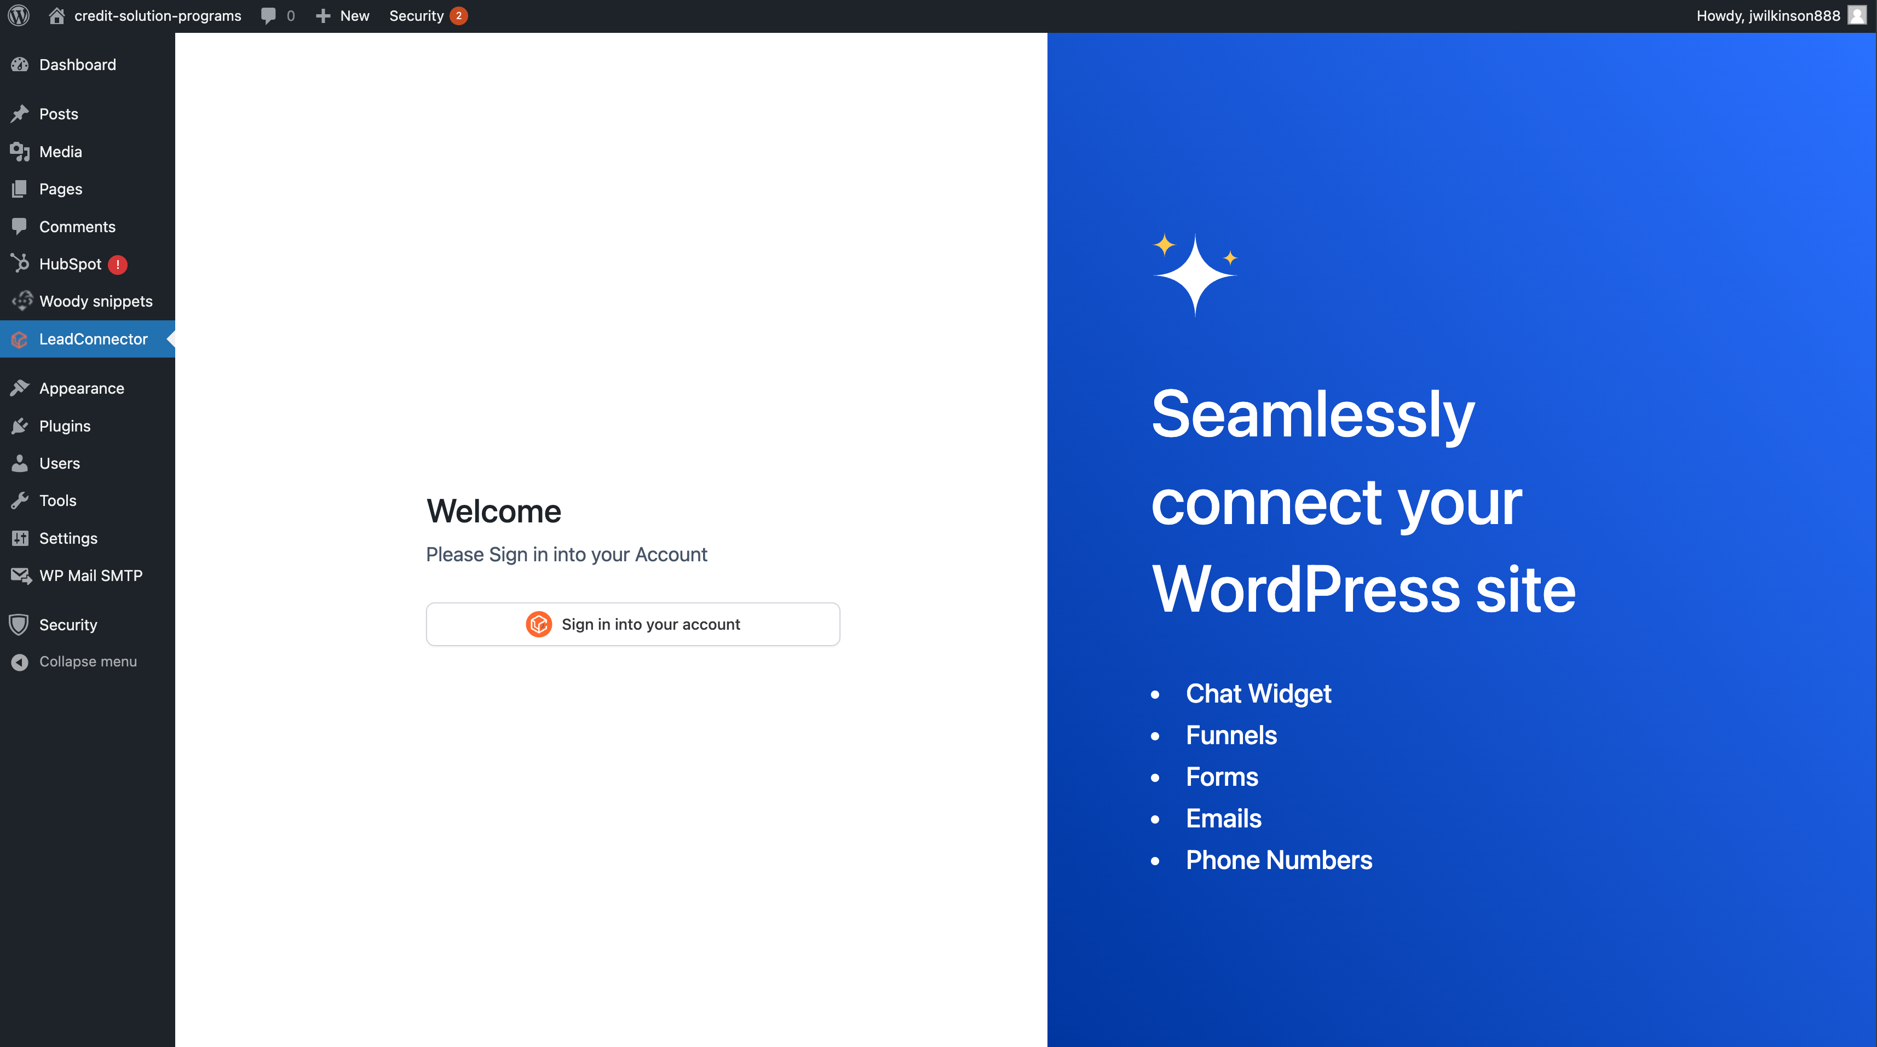Click the Users person icon
This screenshot has height=1047, width=1877.
click(x=20, y=463)
